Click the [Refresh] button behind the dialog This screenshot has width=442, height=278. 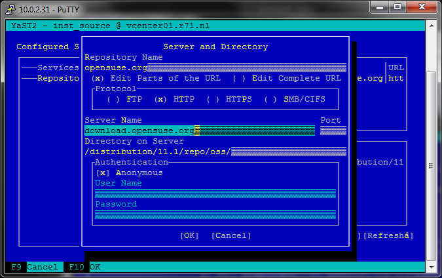coord(388,235)
